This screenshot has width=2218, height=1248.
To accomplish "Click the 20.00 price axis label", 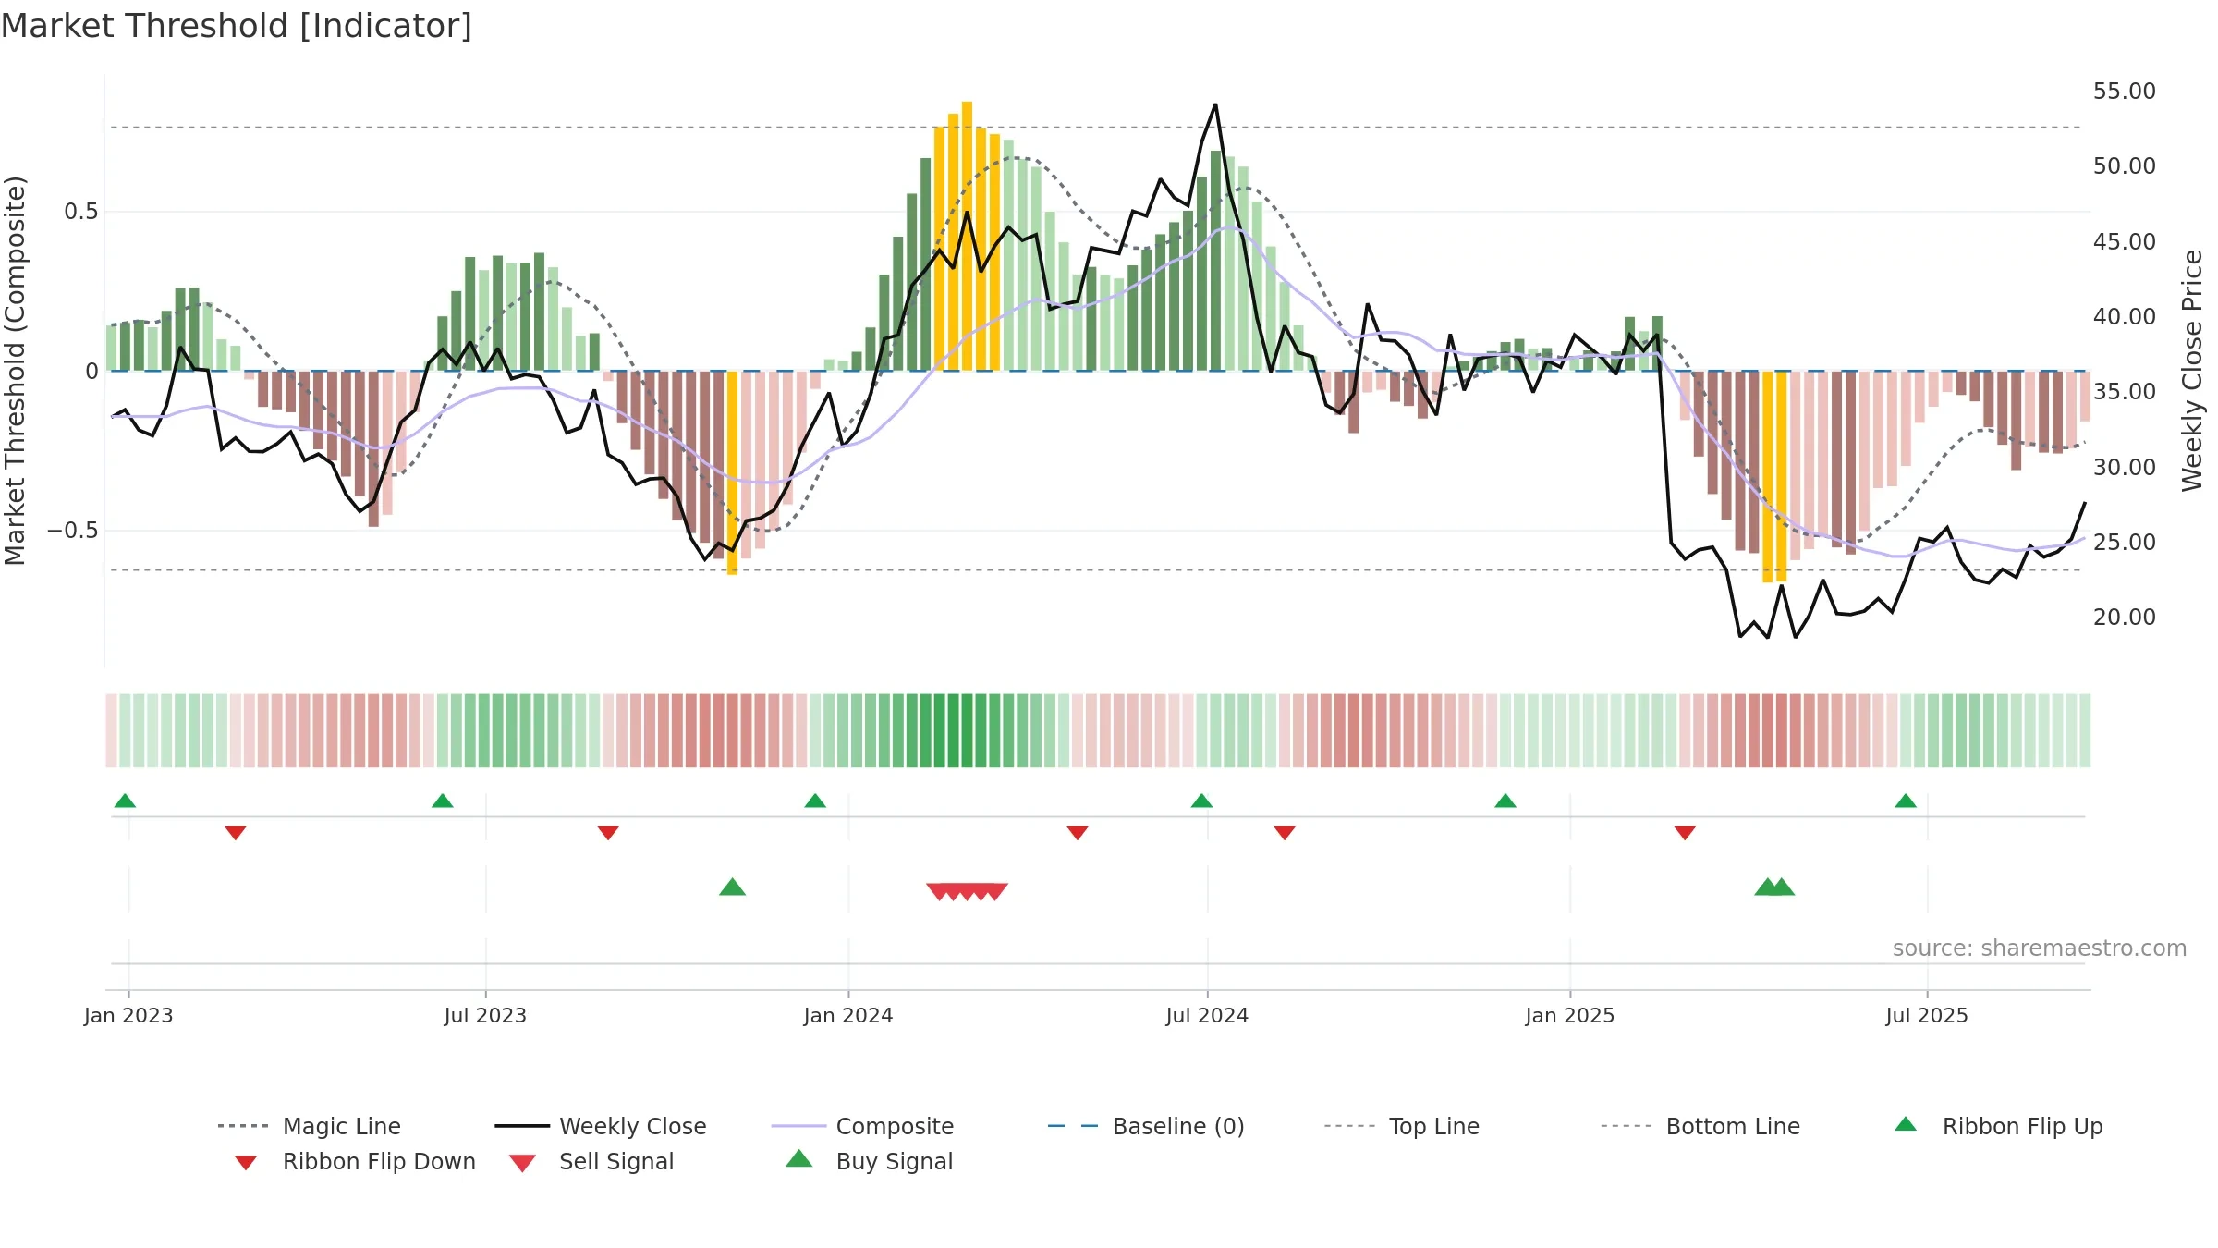I will pyautogui.click(x=2125, y=617).
